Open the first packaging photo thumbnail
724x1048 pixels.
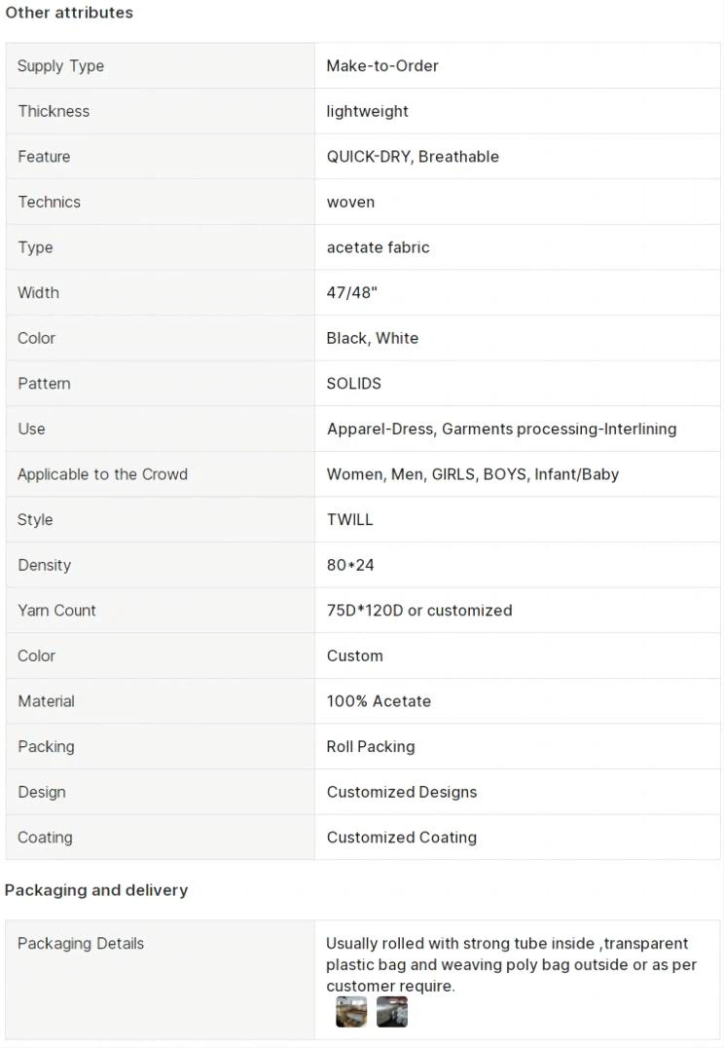coord(351,1012)
